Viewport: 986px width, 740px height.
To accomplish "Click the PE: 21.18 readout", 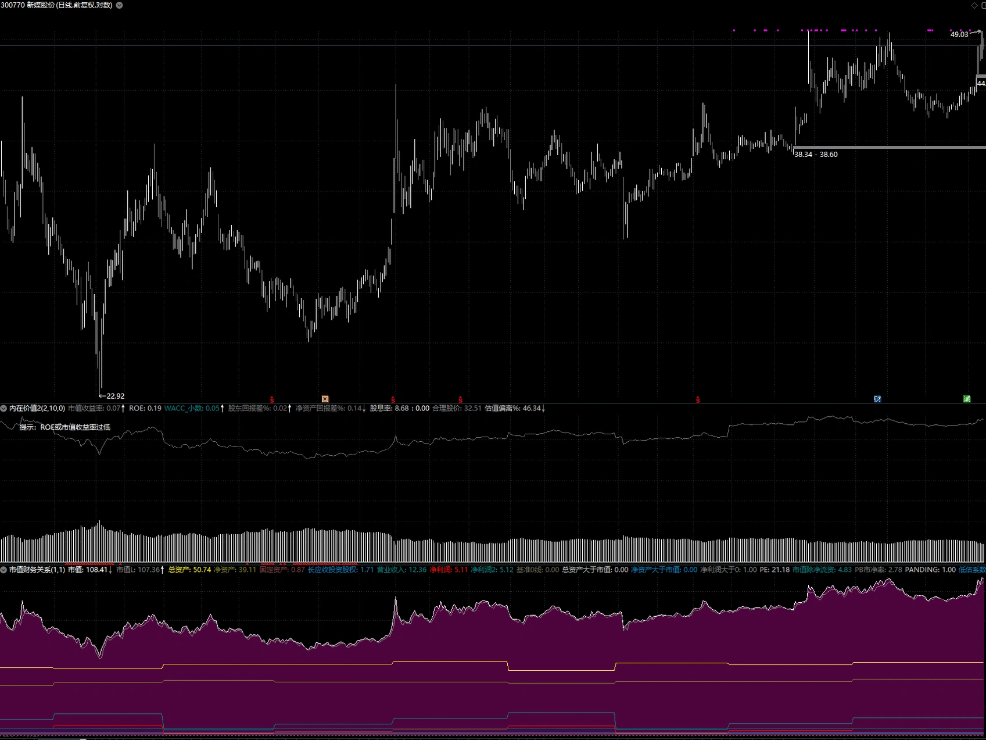I will [x=775, y=570].
